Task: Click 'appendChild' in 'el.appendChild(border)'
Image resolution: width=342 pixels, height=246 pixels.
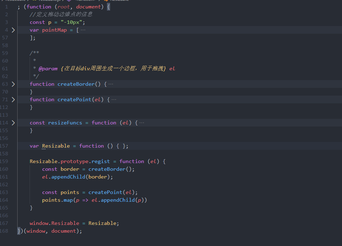Action: 68,177
